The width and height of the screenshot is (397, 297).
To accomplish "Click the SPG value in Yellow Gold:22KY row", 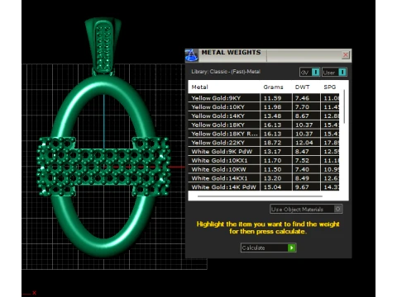I will (331, 143).
